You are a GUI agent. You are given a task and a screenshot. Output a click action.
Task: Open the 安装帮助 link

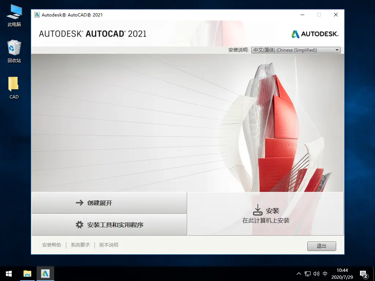(x=51, y=245)
